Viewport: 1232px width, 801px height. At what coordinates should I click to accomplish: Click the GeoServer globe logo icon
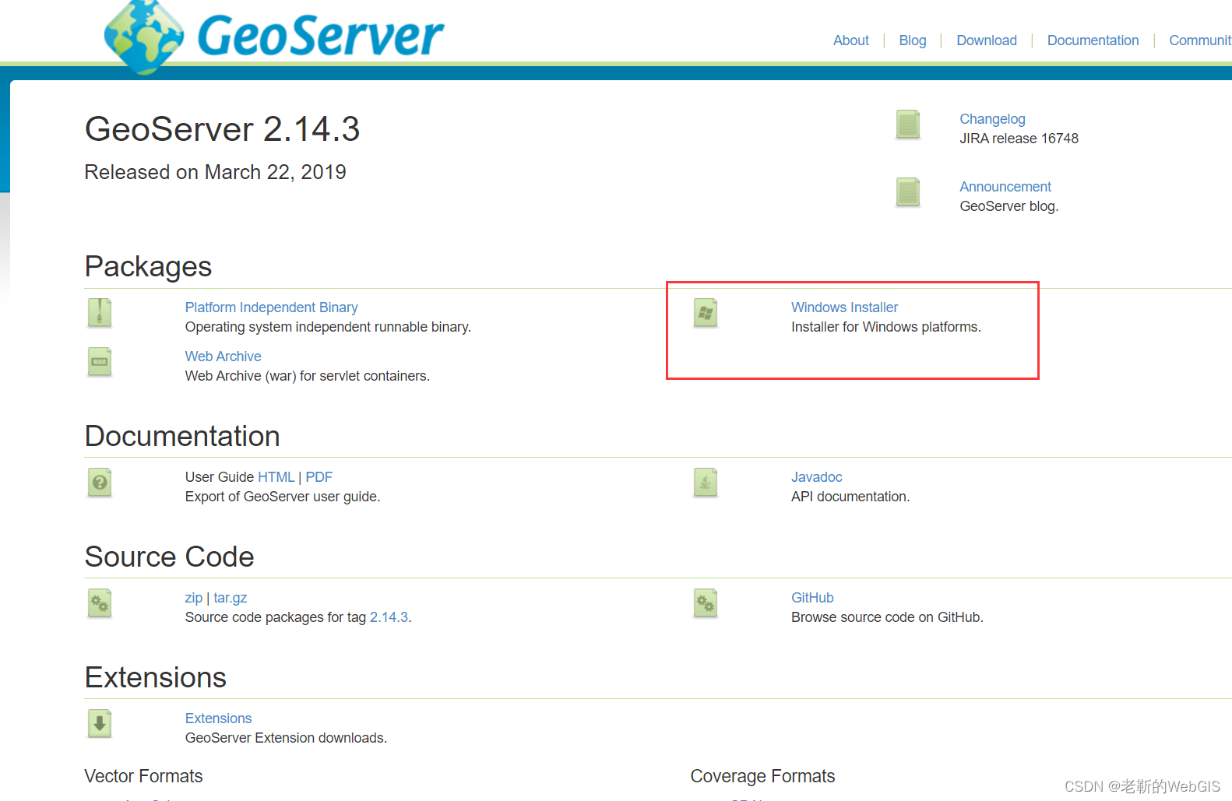tap(144, 37)
